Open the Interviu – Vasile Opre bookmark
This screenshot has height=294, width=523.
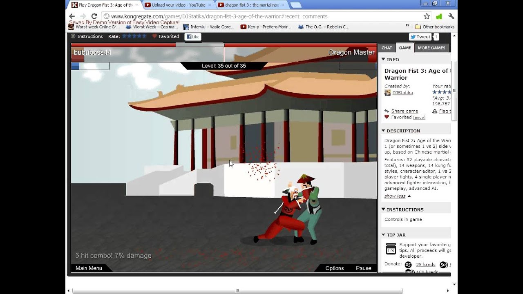click(x=209, y=27)
